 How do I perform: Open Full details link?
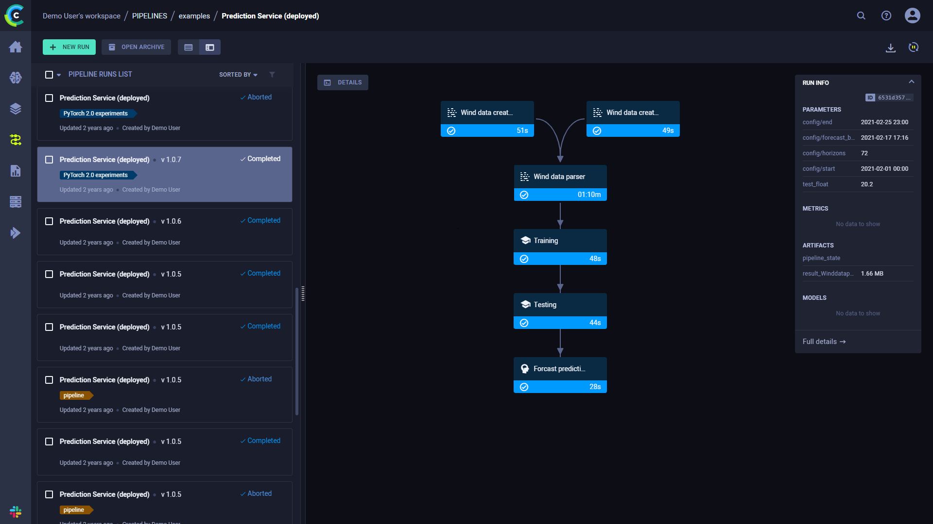coord(824,342)
